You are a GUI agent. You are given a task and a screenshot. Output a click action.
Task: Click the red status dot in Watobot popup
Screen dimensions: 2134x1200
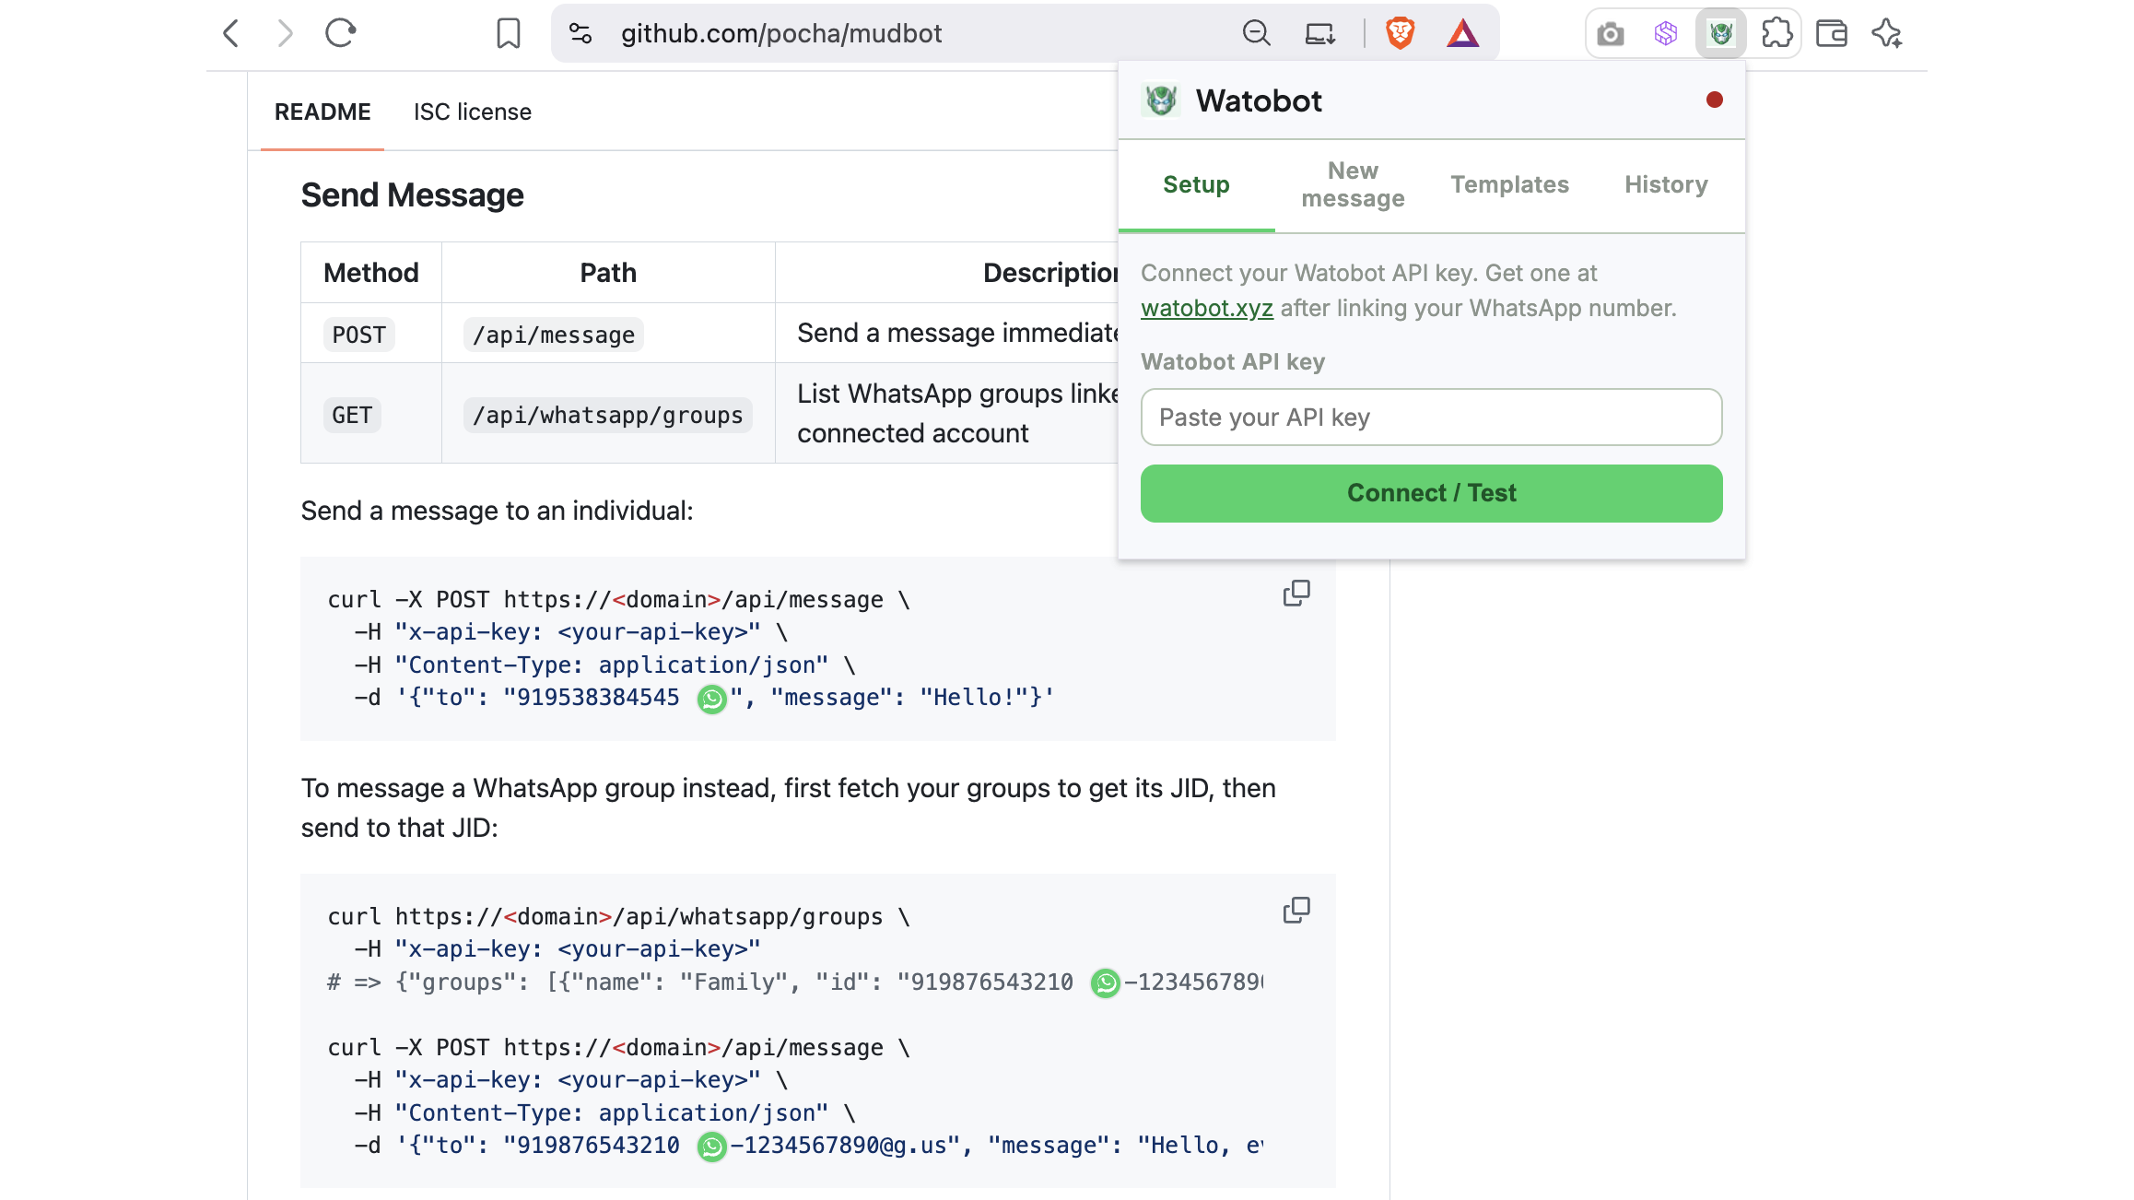[x=1715, y=100]
